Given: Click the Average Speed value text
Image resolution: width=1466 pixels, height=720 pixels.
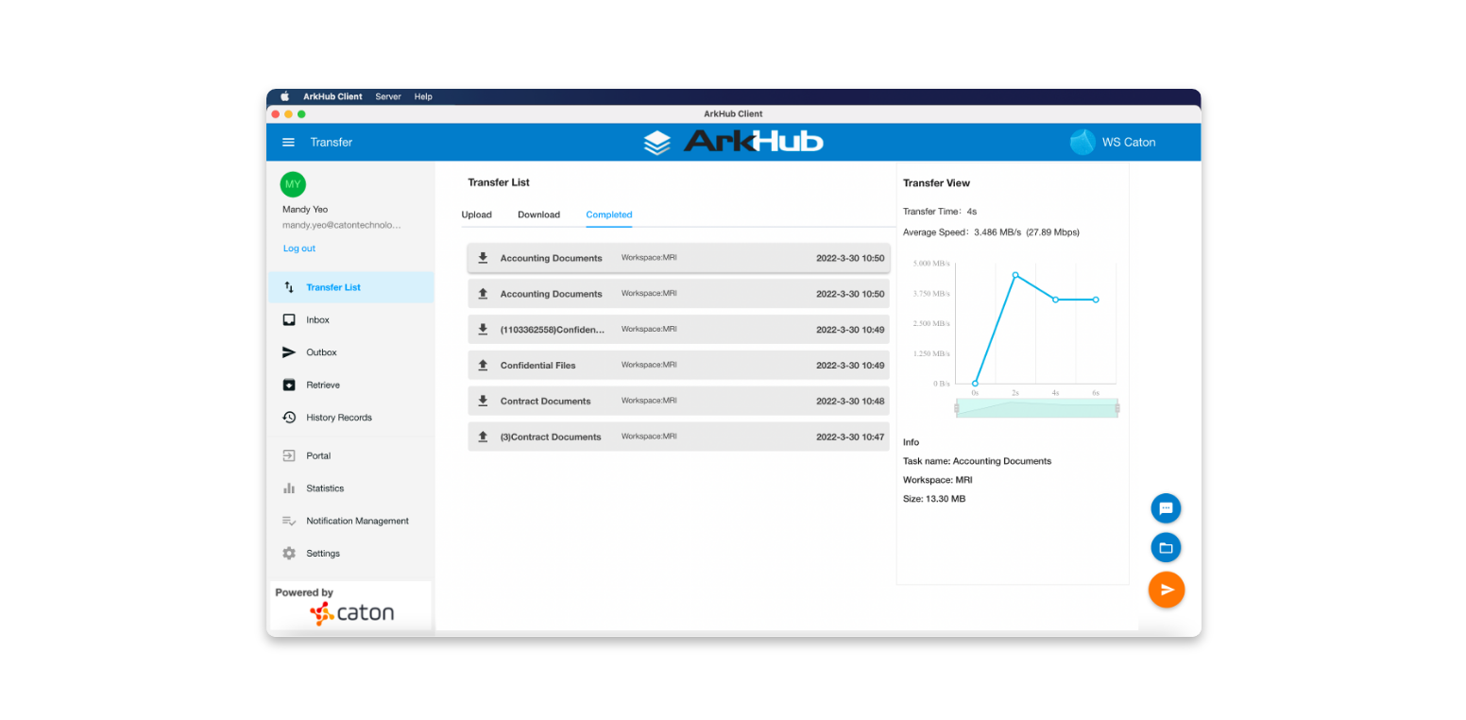Looking at the screenshot, I should click(x=1027, y=232).
